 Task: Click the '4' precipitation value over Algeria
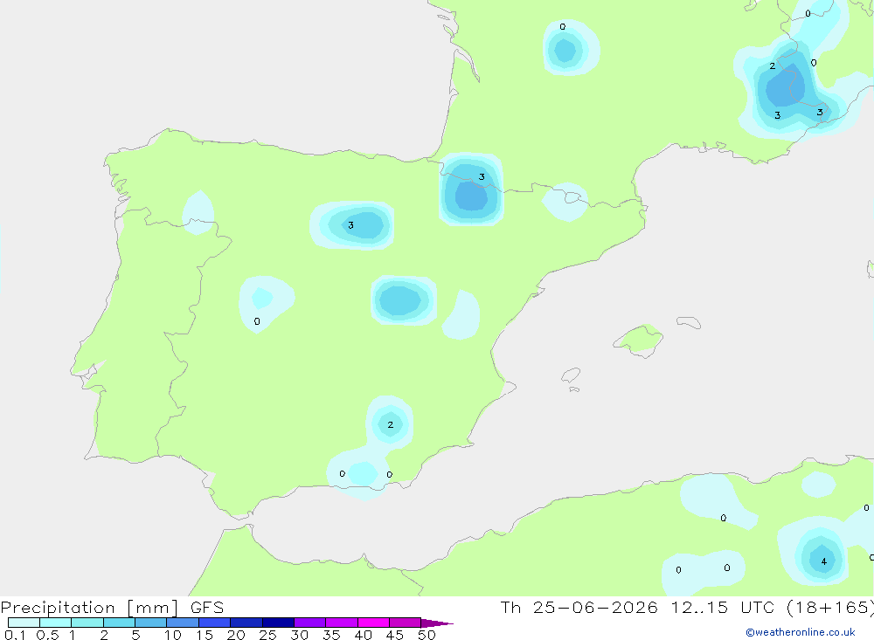click(x=824, y=561)
